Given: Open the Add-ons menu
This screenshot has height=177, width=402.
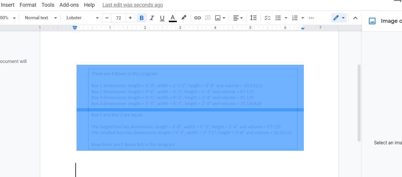Looking at the screenshot, I should [x=69, y=5].
